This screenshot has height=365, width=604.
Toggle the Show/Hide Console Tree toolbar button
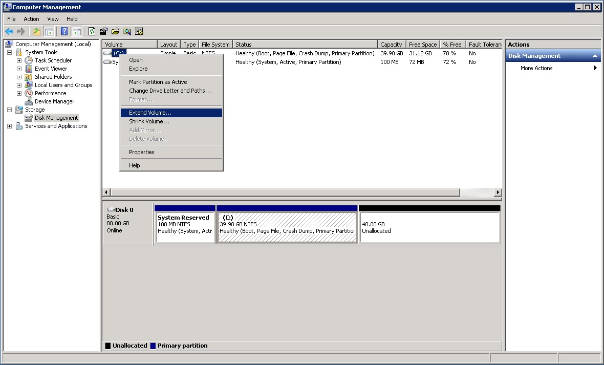[49, 31]
